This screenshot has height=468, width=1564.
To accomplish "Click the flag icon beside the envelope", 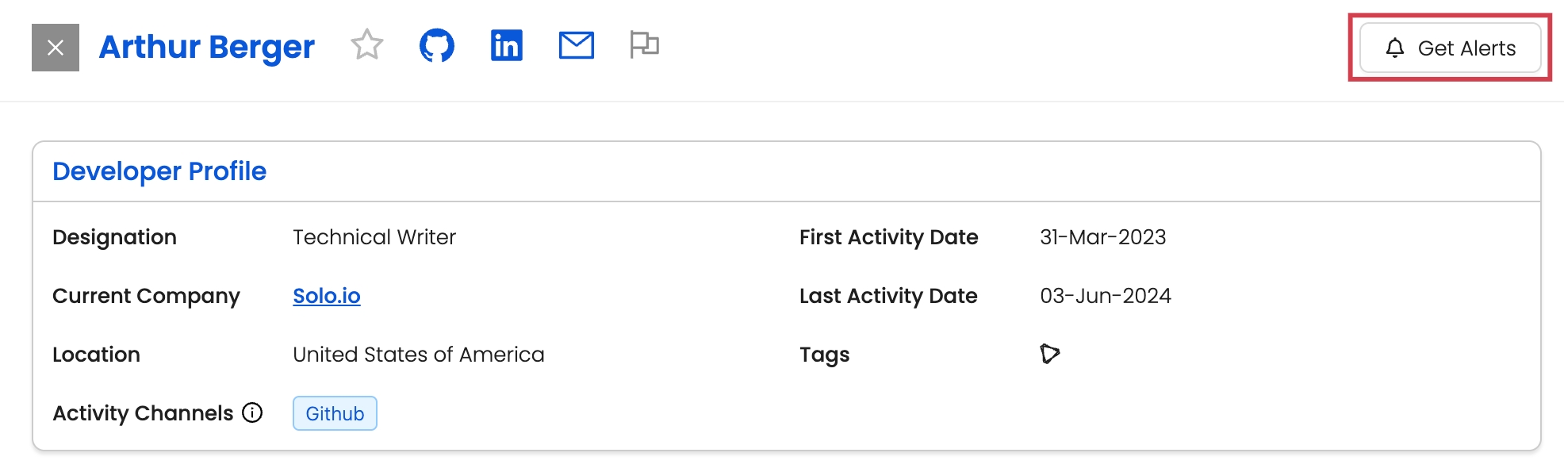I will (x=644, y=44).
